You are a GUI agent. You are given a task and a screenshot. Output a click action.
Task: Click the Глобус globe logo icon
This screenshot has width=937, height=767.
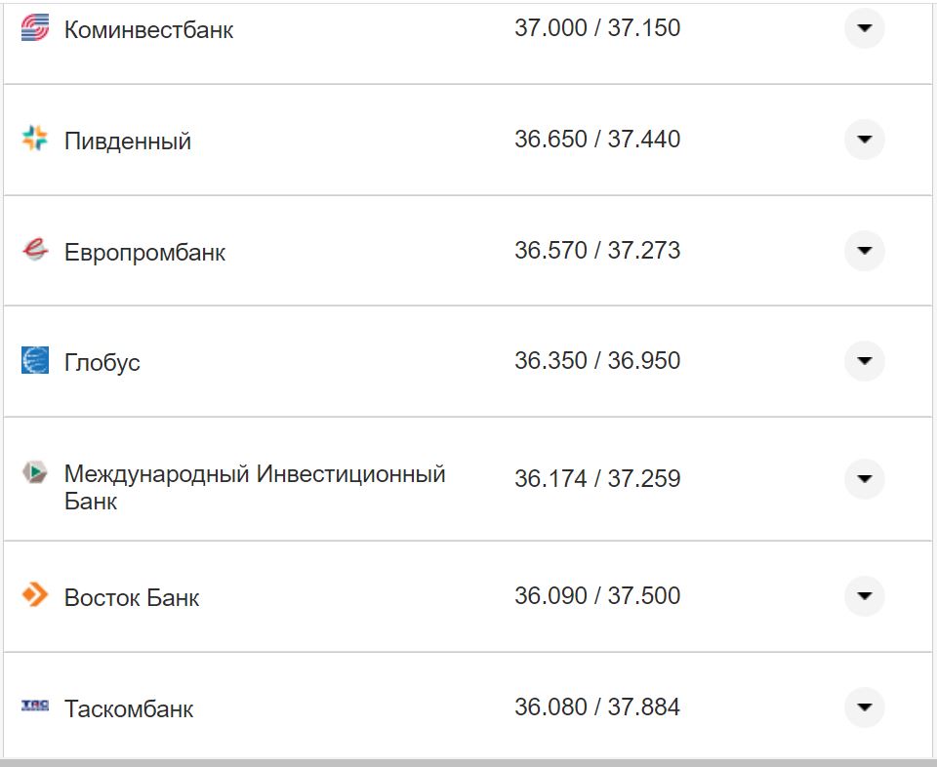click(x=35, y=360)
